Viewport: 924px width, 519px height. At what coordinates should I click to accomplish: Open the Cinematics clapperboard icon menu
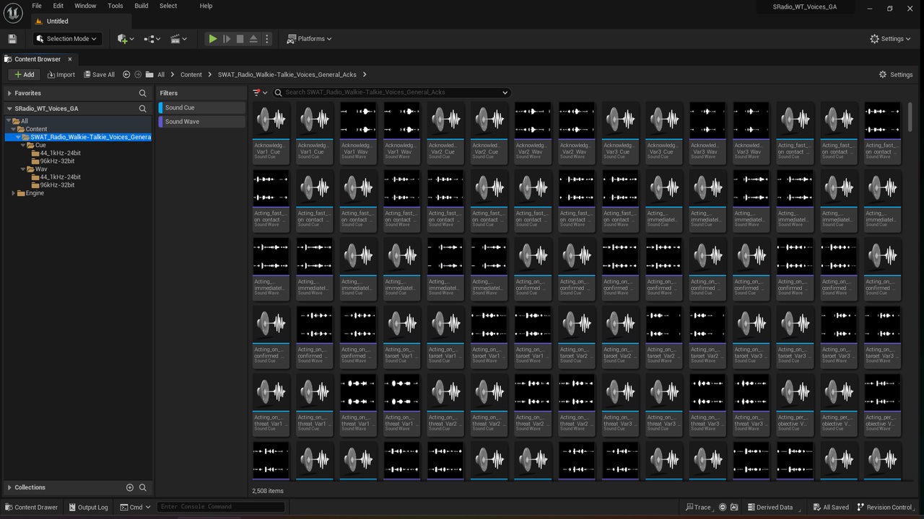click(x=179, y=39)
